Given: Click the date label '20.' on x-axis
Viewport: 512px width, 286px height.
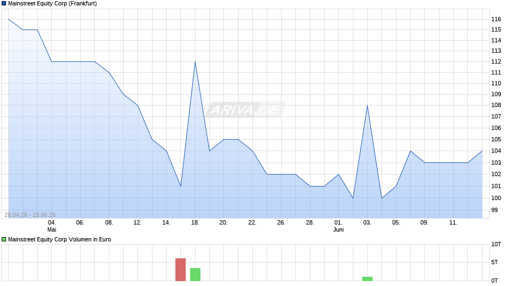Looking at the screenshot, I should pyautogui.click(x=223, y=223).
